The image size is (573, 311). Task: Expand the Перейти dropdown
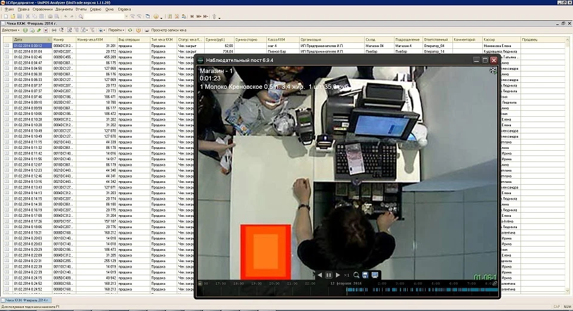point(116,30)
